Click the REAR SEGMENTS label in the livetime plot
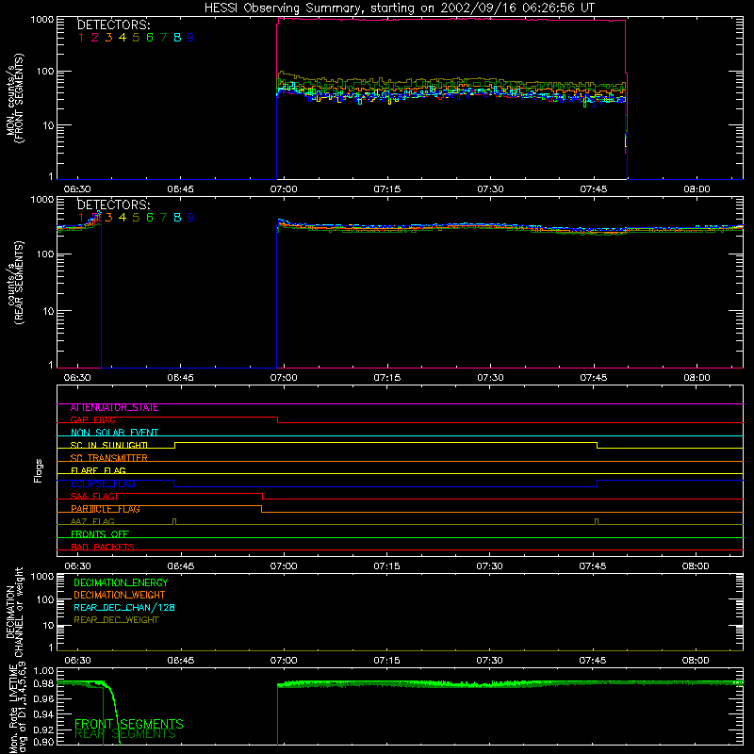The width and height of the screenshot is (754, 754). 125,735
